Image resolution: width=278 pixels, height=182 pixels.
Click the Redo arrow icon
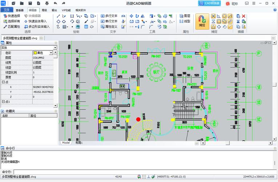pos(64,3)
